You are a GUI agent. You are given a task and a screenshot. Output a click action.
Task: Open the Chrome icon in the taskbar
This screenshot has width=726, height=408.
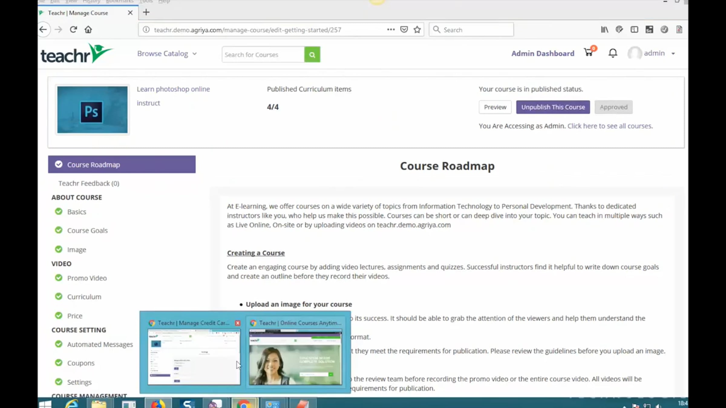[x=244, y=404]
